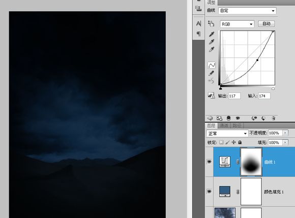Select the edit points curve tool
Viewport: 295px width, 218px height.
pyautogui.click(x=212, y=66)
